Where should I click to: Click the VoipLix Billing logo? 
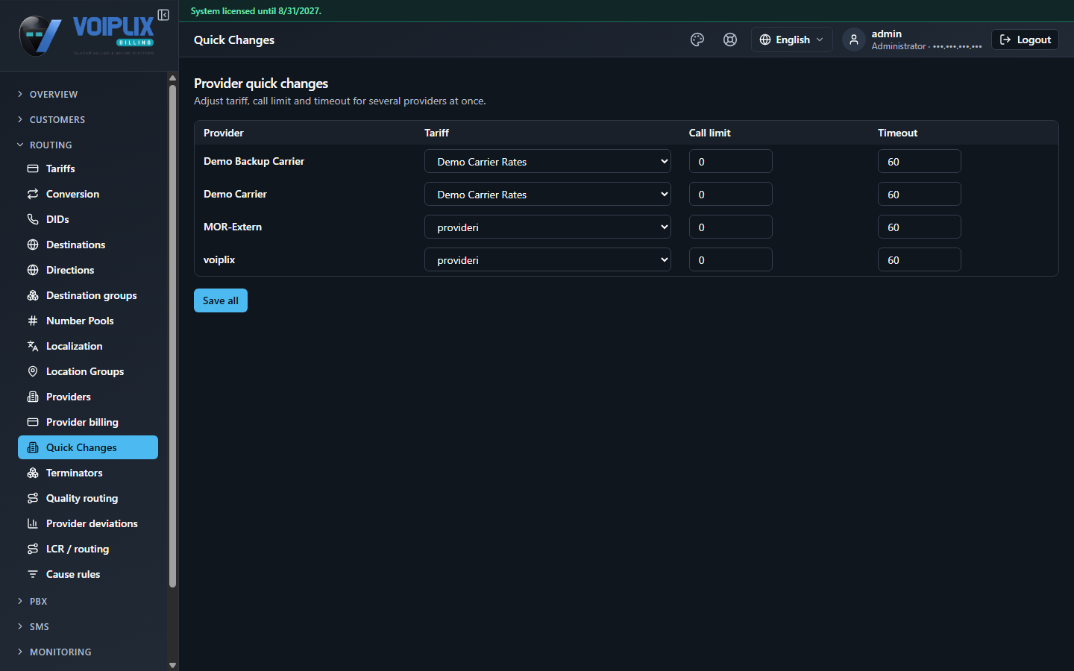pos(87,35)
